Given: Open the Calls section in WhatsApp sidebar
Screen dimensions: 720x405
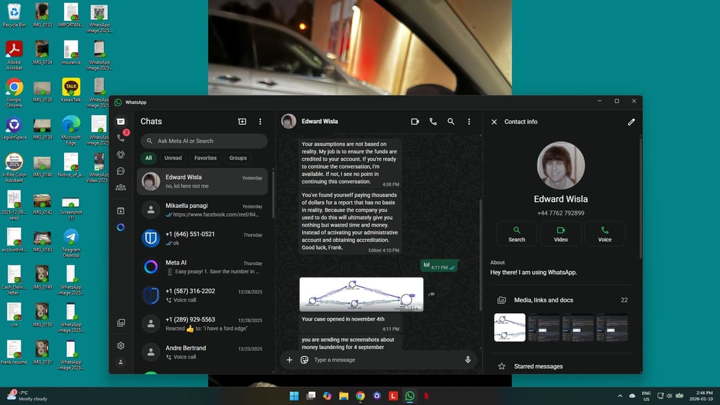Looking at the screenshot, I should [121, 138].
